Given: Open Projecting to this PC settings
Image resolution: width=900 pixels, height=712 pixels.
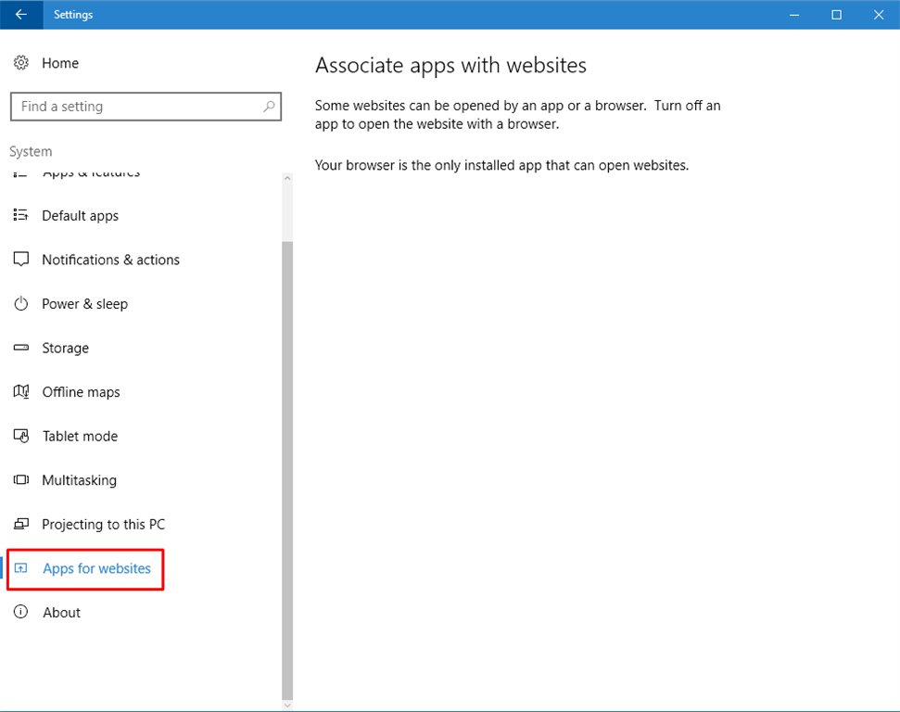Looking at the screenshot, I should [103, 525].
